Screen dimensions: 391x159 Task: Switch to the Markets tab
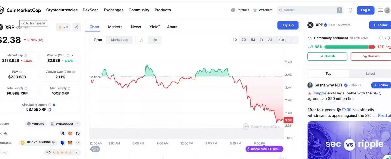[x=115, y=27]
